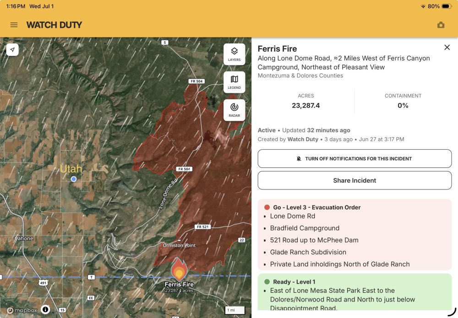Click the 0% containment value
This screenshot has width=458, height=318.
pos(403,106)
